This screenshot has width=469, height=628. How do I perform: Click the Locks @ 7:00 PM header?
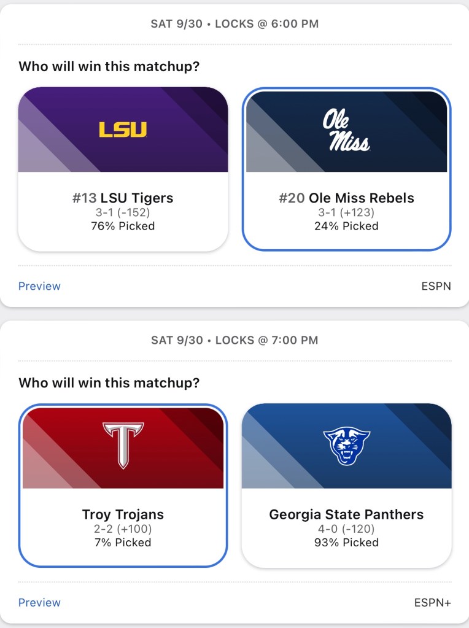[x=234, y=340]
